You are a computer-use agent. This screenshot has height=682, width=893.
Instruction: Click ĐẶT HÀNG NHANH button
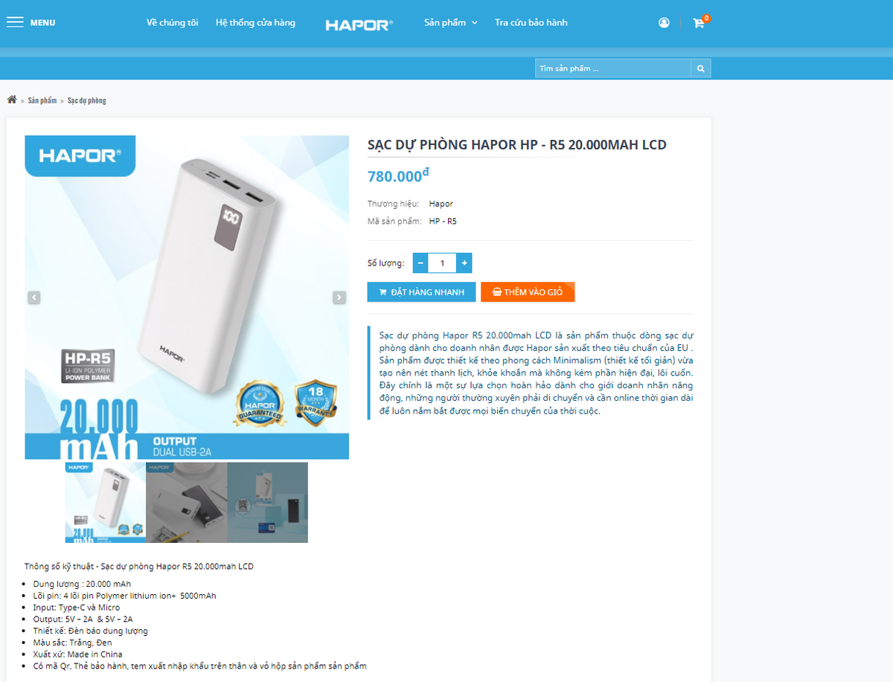(x=421, y=292)
